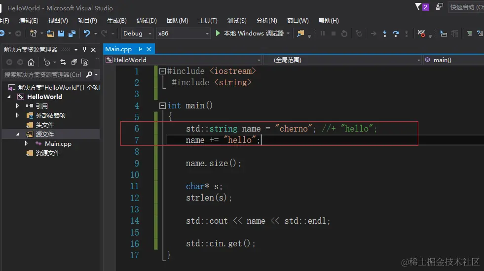The height and width of the screenshot is (271, 484).
Task: Open the search options dropdown in Solution Explorer
Action: pos(96,74)
